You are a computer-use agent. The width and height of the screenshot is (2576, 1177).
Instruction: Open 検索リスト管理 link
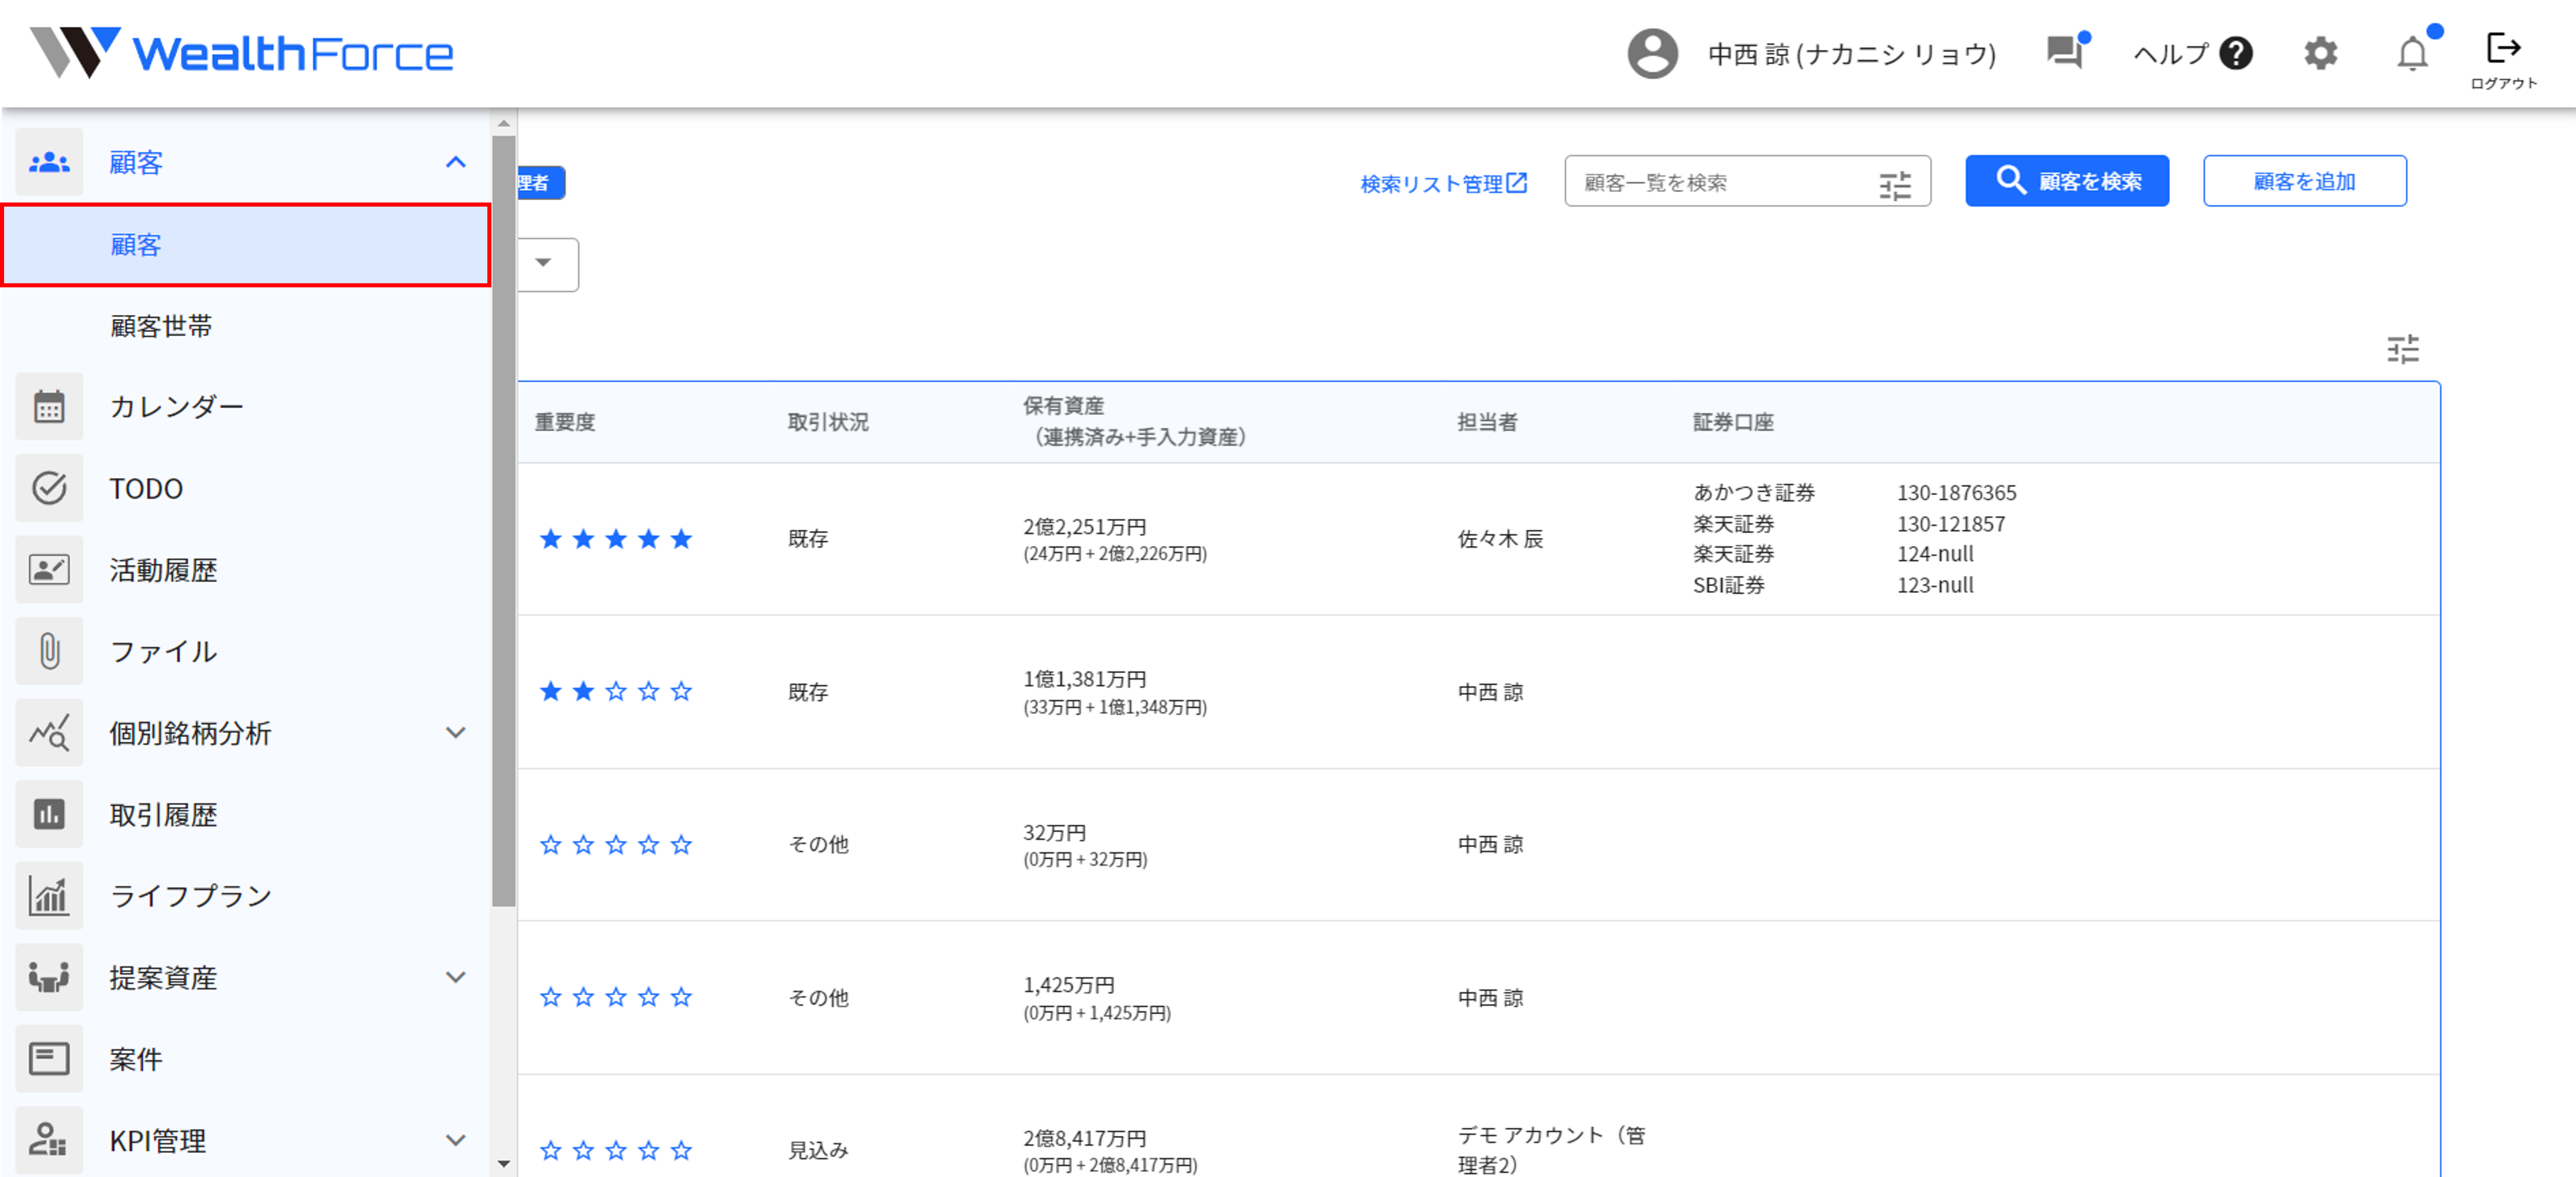point(1443,183)
